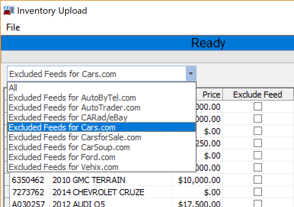Image resolution: width=294 pixels, height=207 pixels.
Task: Select row header for 2010 GMC TERRAIN
Action: click(x=7, y=180)
